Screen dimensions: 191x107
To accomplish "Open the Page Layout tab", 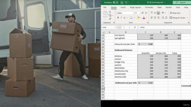I will pos(135,7).
